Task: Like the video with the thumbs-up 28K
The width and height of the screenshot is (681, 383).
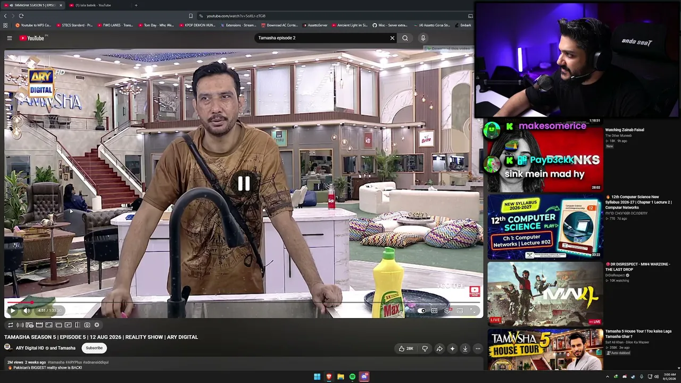Action: (x=405, y=348)
